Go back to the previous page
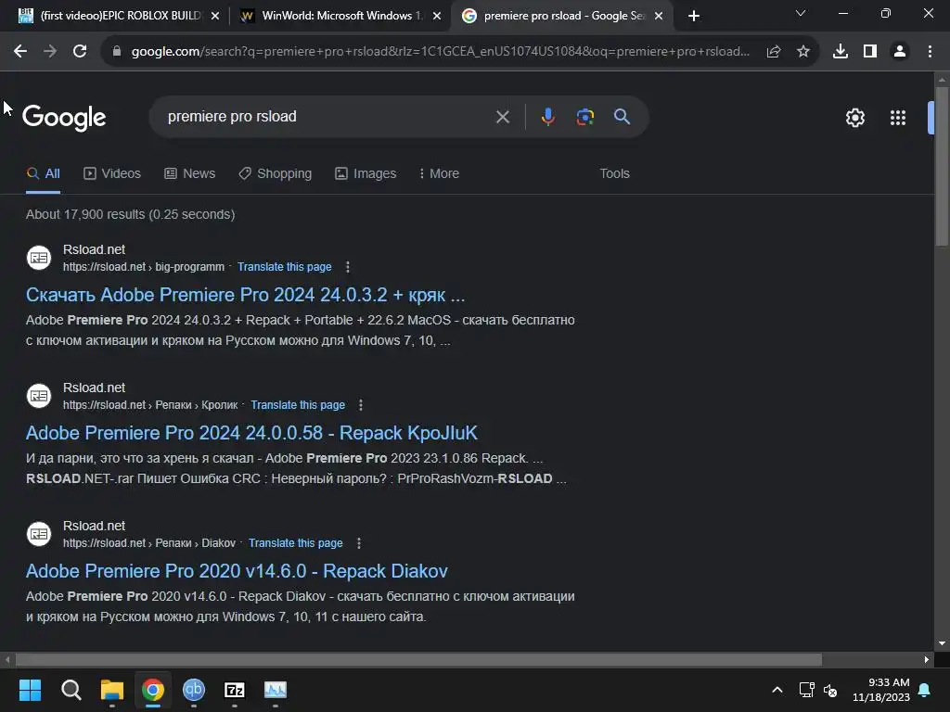This screenshot has width=950, height=712. [x=20, y=52]
